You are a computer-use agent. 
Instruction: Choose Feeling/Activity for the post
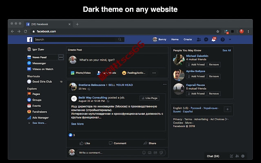click(x=134, y=73)
